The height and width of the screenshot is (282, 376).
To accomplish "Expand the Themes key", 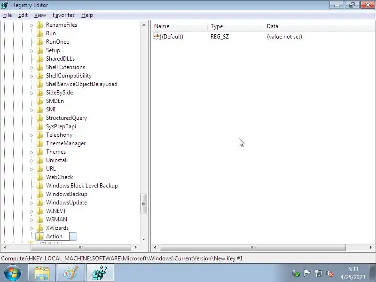I will 31,152.
